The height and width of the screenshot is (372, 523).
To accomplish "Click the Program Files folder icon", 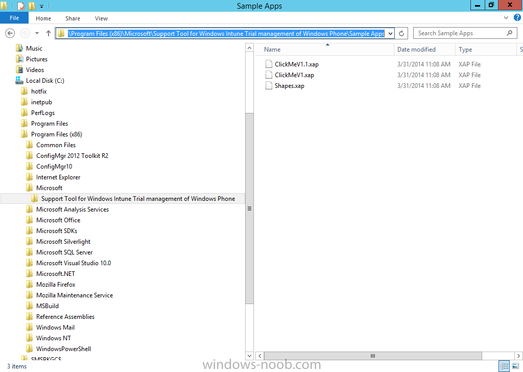I will click(x=25, y=124).
